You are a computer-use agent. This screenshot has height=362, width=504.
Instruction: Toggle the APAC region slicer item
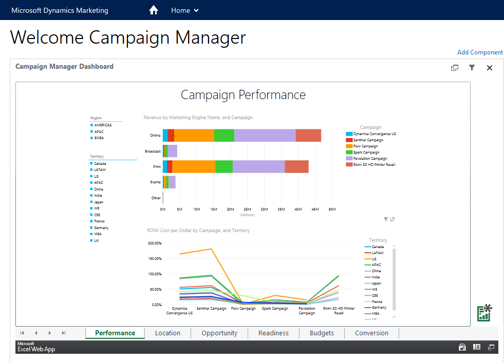(x=97, y=131)
